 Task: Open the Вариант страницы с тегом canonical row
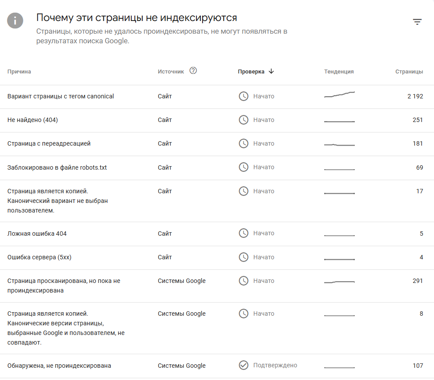pyautogui.click(x=61, y=96)
